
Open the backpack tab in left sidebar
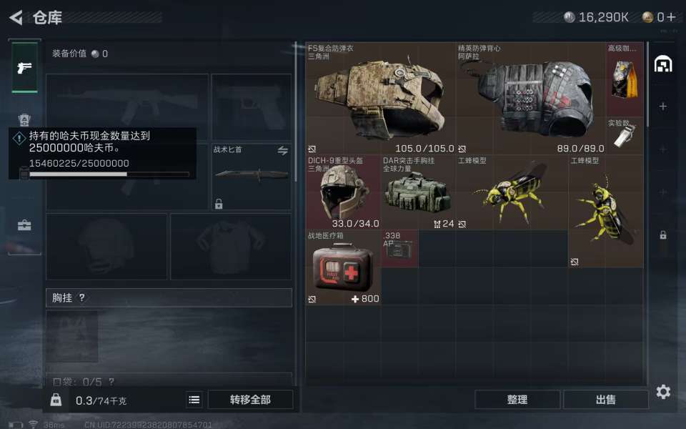pos(24,119)
